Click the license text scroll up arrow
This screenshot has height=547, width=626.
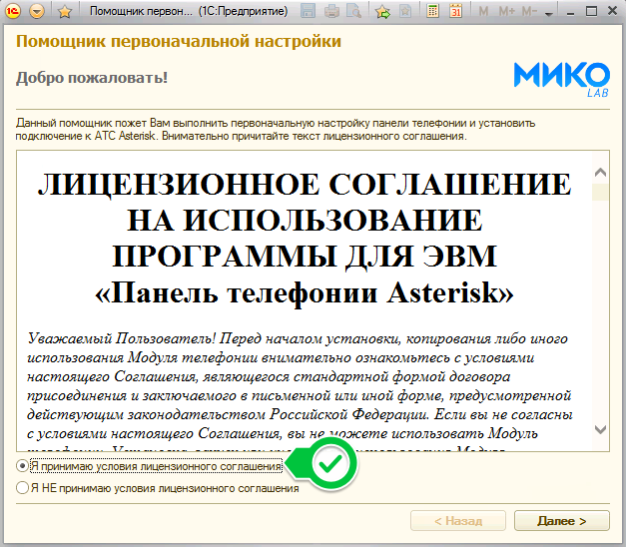point(600,173)
